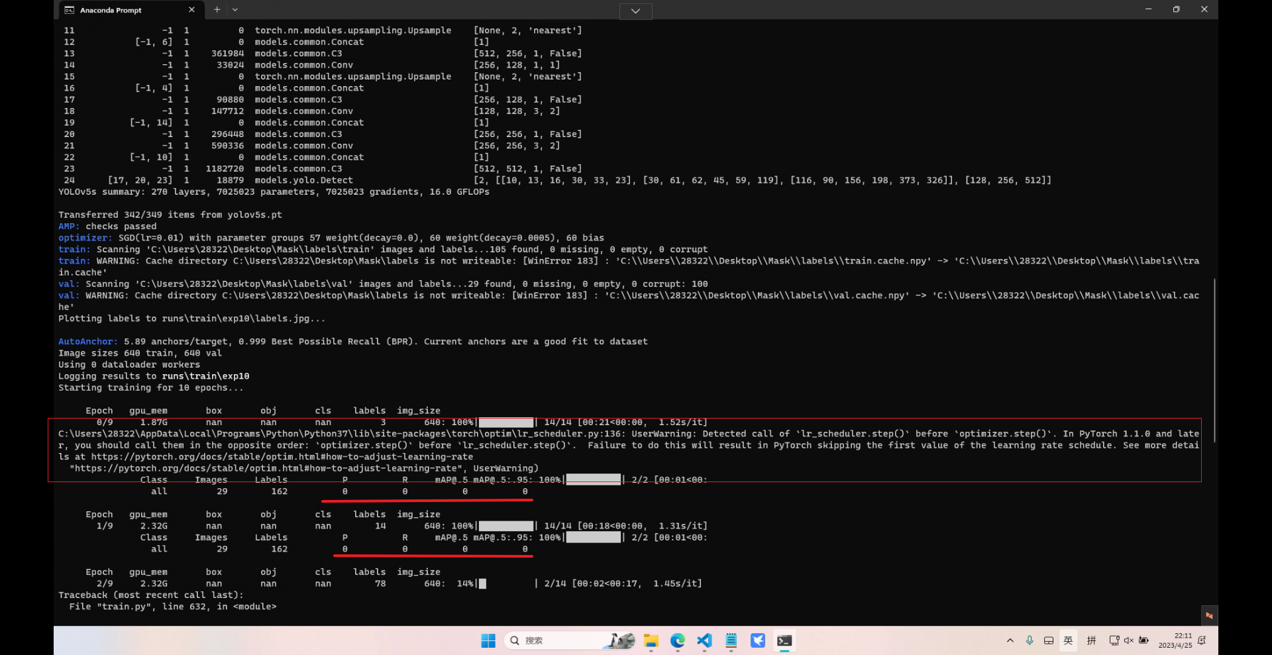1272x655 pixels.
Task: Open Visual Studio Code from the taskbar
Action: click(x=704, y=640)
